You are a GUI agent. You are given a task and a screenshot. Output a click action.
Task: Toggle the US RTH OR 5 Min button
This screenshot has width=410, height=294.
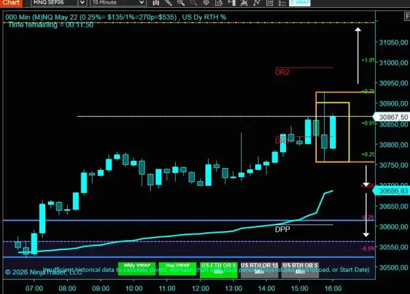[300, 270]
